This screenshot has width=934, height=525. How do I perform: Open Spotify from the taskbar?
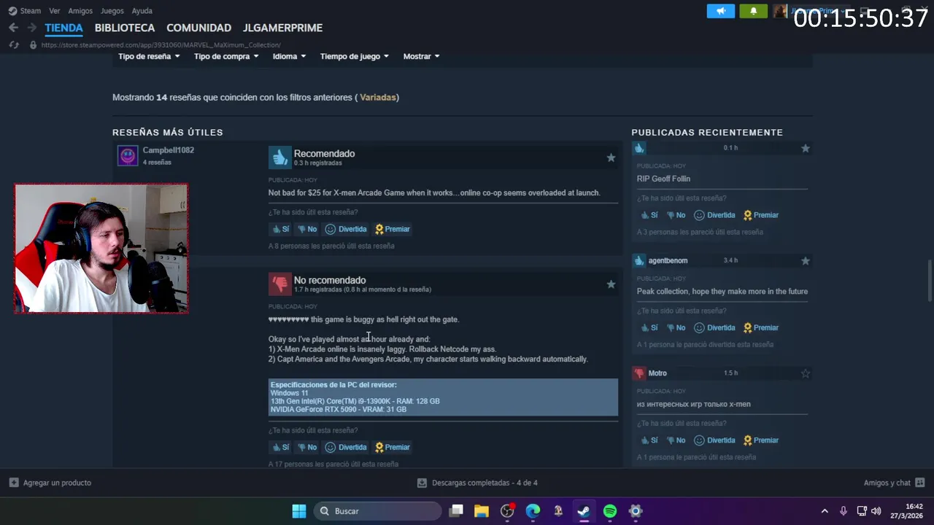coord(610,511)
